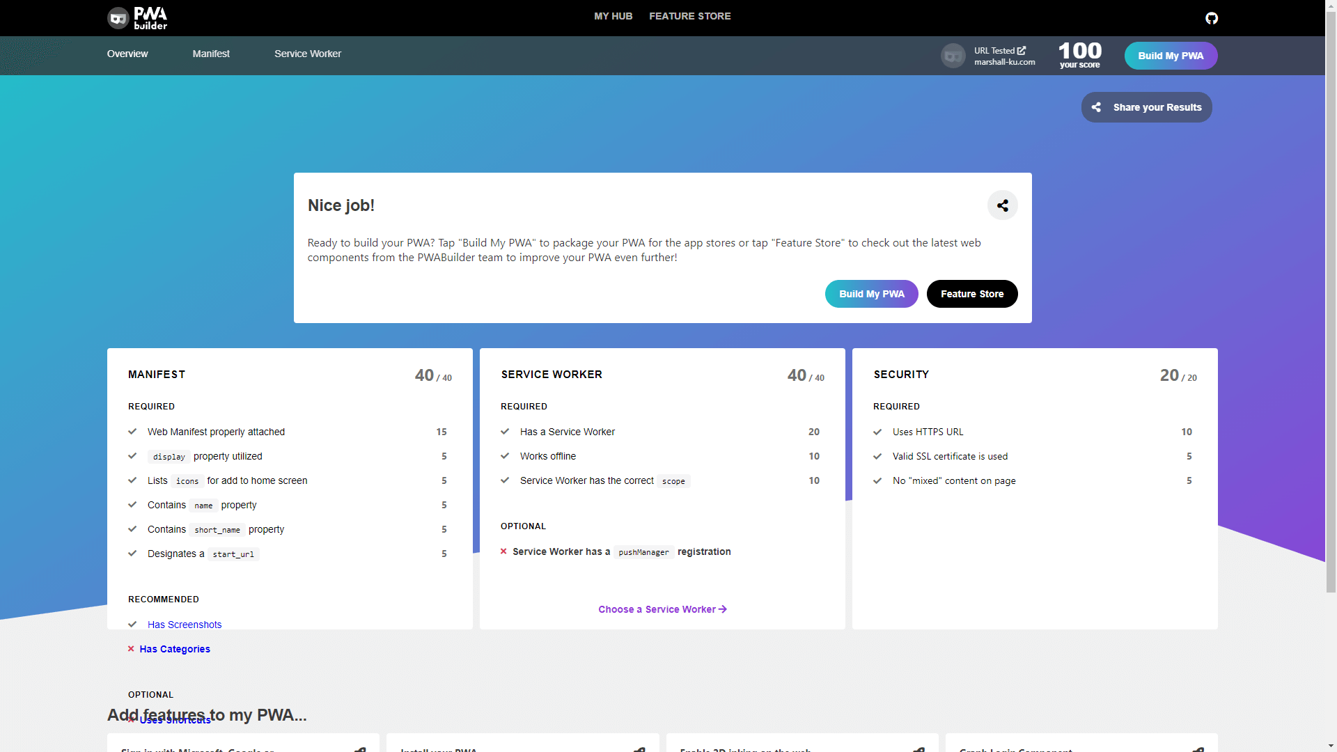Viewport: 1337px width, 752px height.
Task: Select the Overview tab
Action: [x=127, y=54]
